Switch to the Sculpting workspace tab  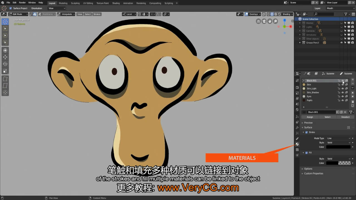[75, 3]
